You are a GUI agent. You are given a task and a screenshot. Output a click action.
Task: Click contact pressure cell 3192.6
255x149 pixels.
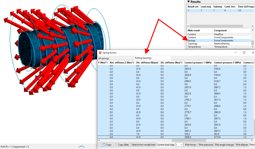[217, 69]
